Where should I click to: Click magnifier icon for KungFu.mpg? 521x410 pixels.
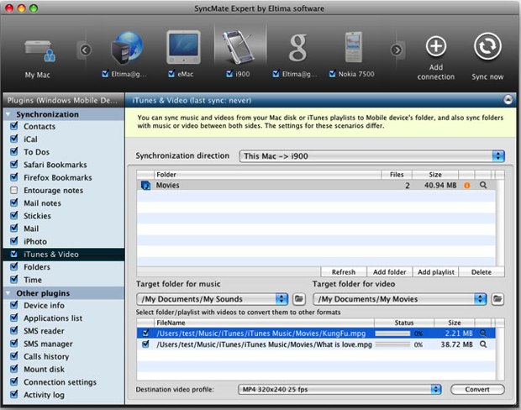pos(483,334)
